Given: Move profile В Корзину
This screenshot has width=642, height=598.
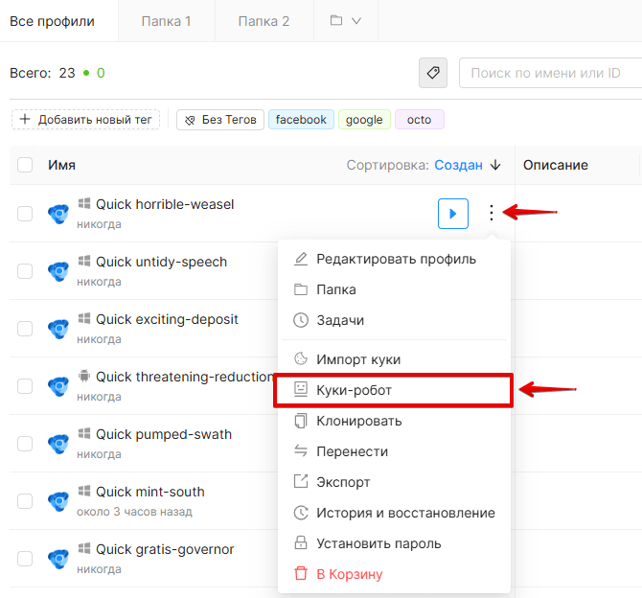Looking at the screenshot, I should coord(394,574).
